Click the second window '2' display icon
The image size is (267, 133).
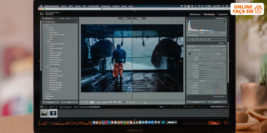tap(46, 107)
